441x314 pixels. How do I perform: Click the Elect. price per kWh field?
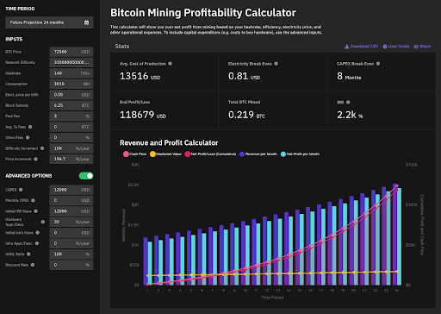pyautogui.click(x=71, y=95)
